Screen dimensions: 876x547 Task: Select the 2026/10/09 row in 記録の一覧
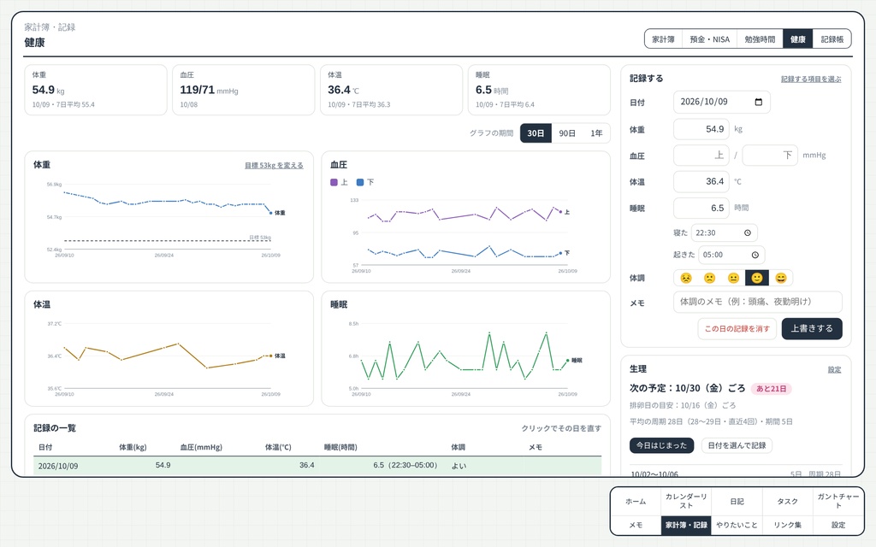317,466
